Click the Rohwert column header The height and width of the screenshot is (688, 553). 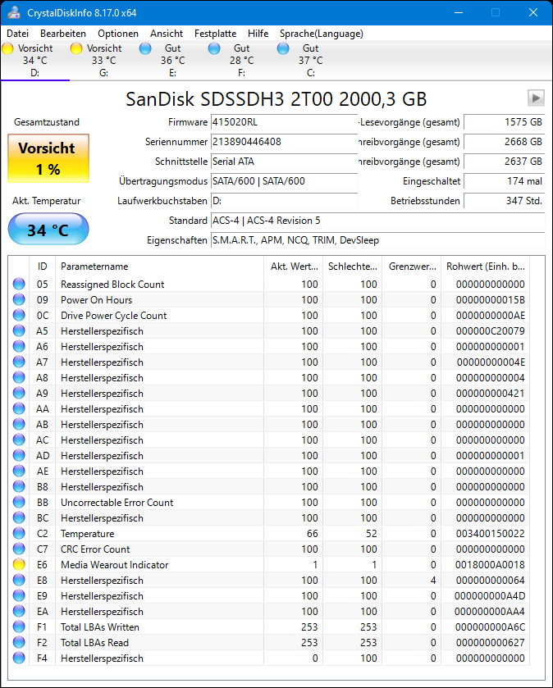[485, 267]
